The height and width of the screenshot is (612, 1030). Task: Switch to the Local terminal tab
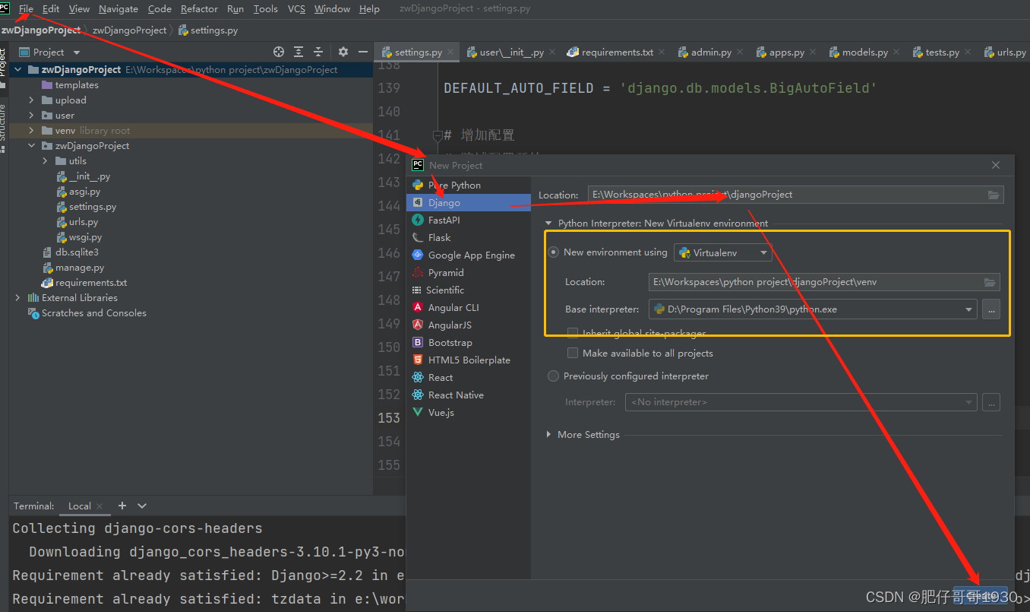(x=80, y=506)
